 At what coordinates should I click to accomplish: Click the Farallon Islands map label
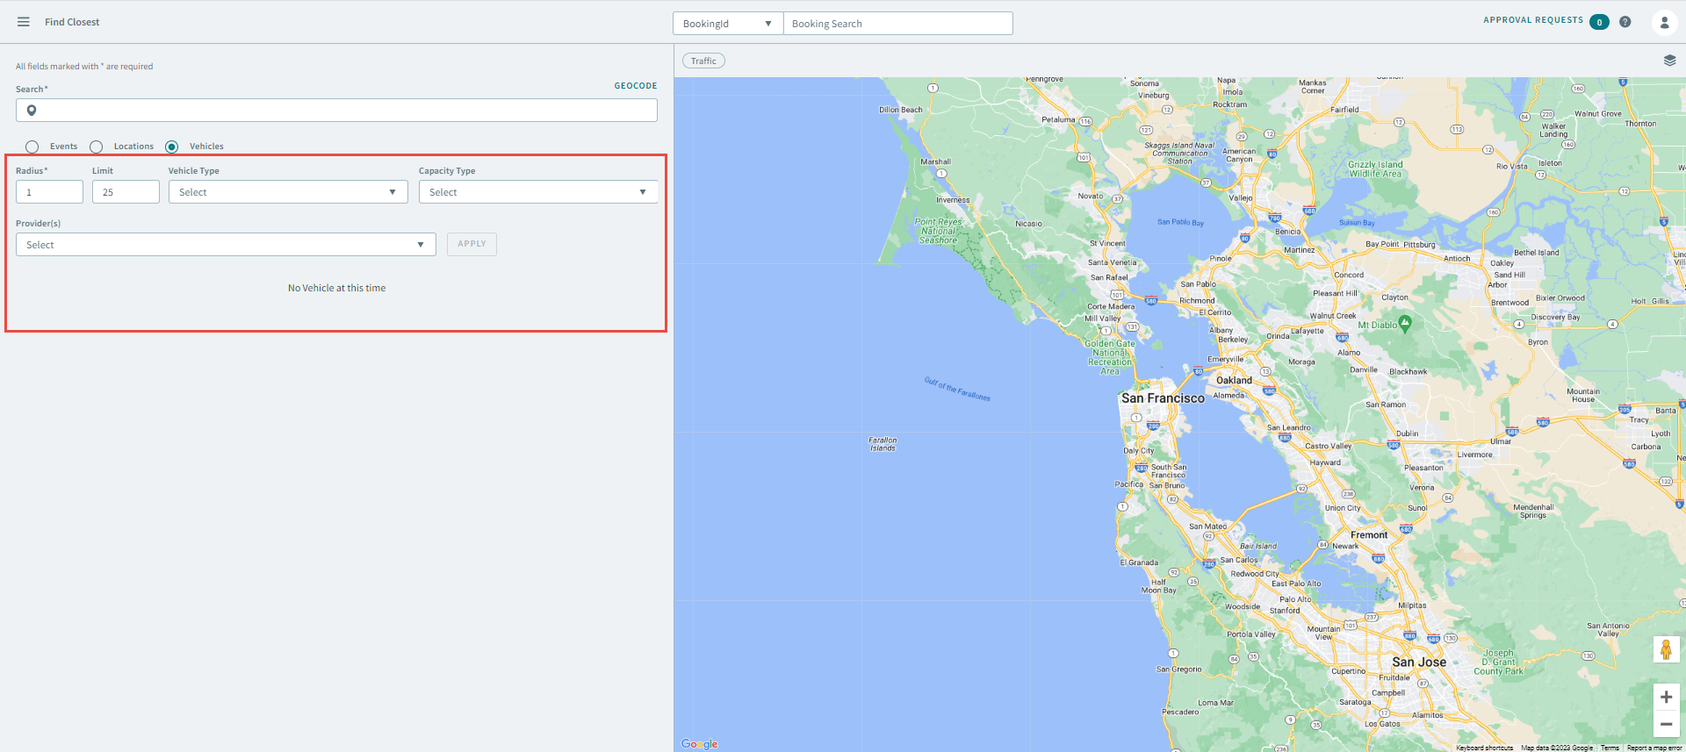click(x=883, y=444)
